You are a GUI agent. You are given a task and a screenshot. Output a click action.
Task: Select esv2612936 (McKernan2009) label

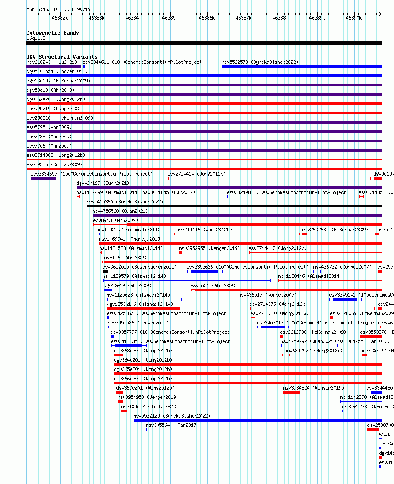tap(313, 332)
